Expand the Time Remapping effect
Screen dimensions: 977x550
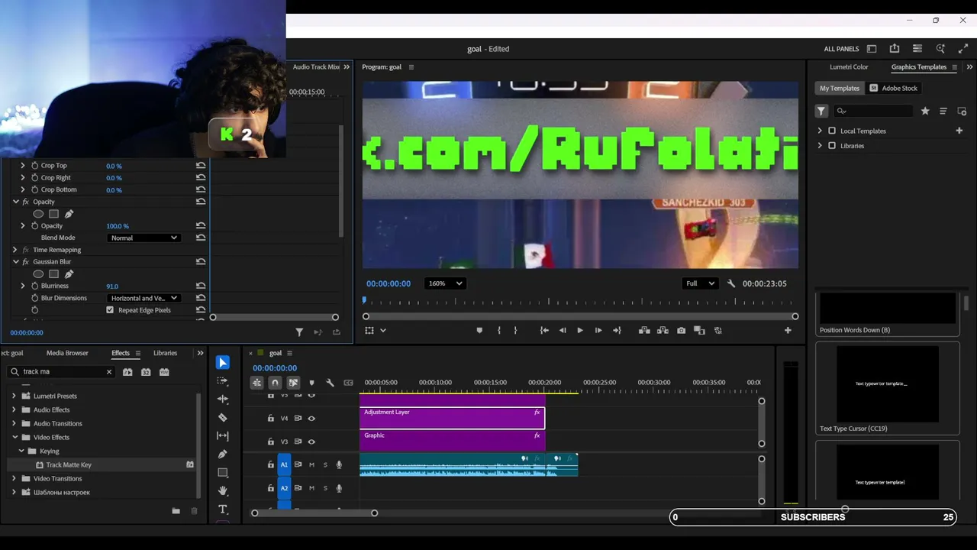[x=15, y=250]
